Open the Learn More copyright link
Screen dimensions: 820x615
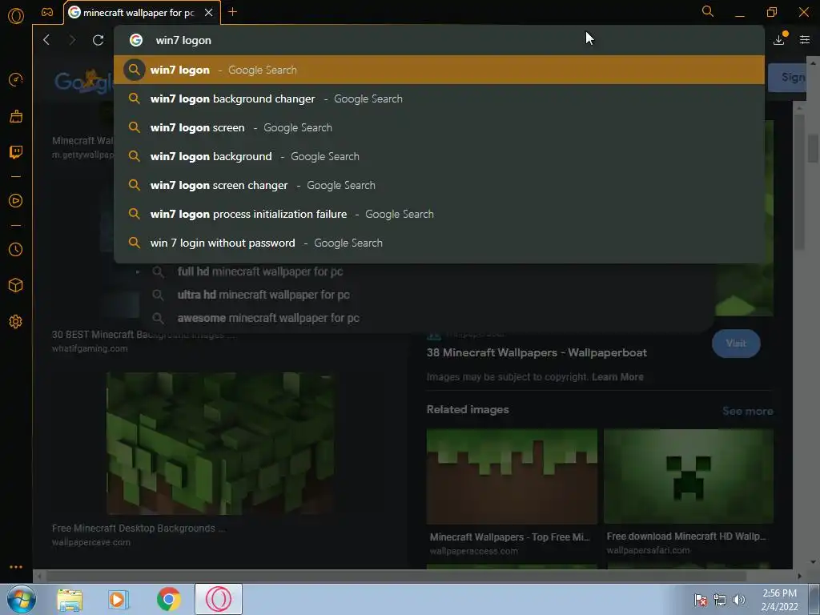pos(617,376)
